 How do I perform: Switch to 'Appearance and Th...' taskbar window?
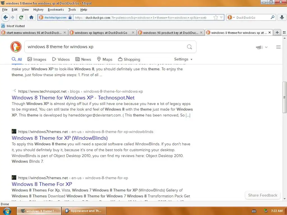[84, 211]
